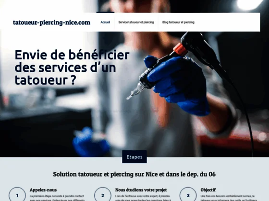The image size is (269, 201).
Task: Click the step 3 circle icon
Action: [188, 194]
